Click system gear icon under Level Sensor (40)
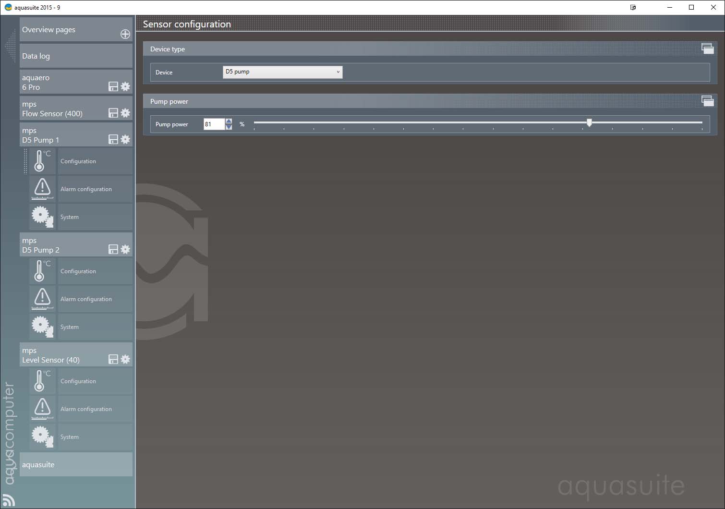The height and width of the screenshot is (509, 725). [42, 437]
